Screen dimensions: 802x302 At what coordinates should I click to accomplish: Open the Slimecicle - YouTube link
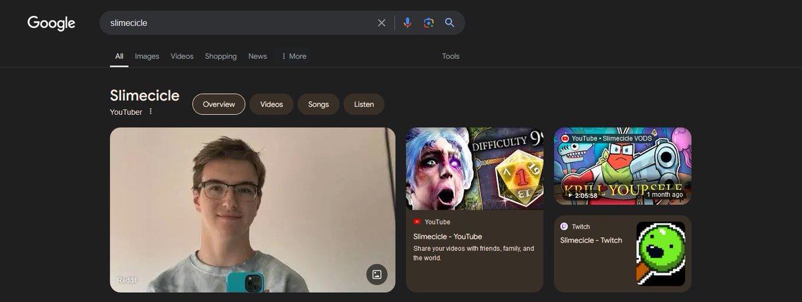447,237
